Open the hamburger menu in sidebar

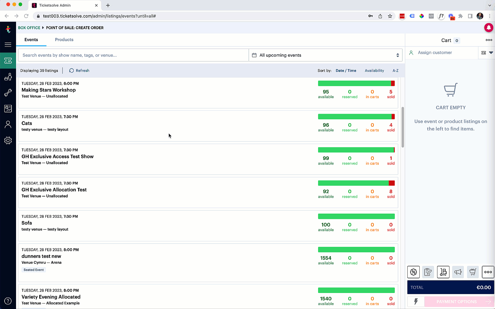[x=8, y=45]
